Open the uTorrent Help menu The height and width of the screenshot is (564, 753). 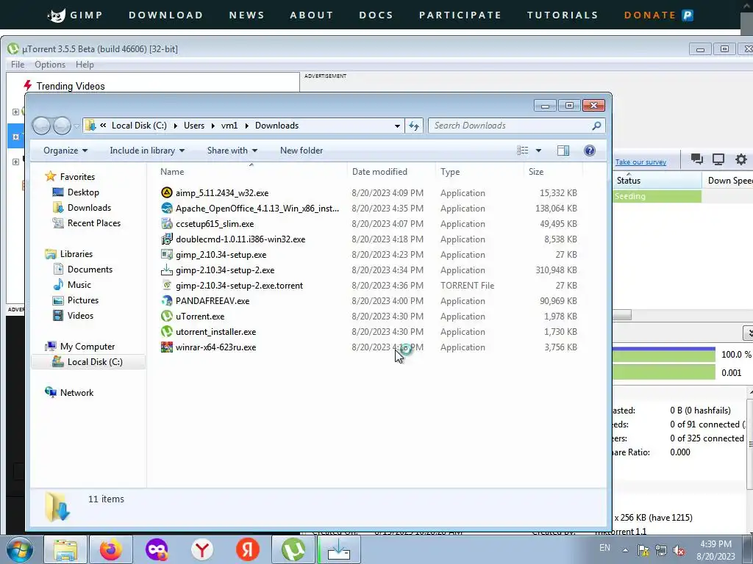click(x=85, y=65)
